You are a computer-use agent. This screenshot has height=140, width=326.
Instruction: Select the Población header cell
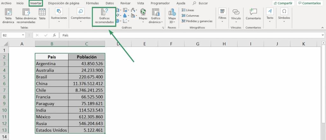pos(87,57)
